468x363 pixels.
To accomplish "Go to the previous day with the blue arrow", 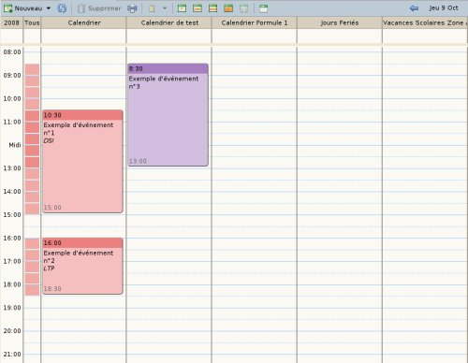I will [414, 8].
